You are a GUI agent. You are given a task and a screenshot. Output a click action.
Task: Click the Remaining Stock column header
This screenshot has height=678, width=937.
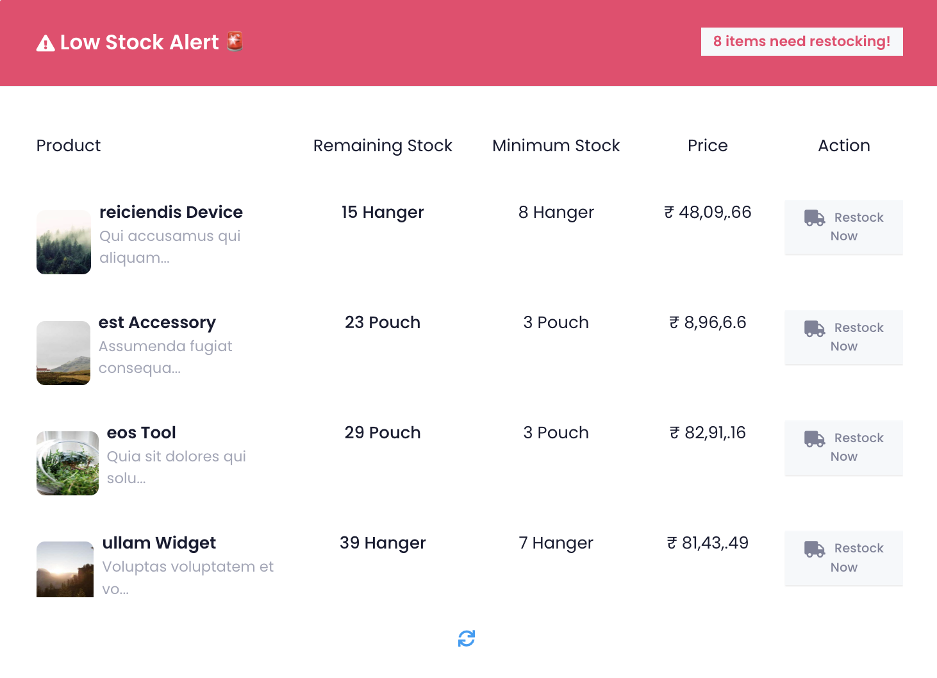point(383,145)
